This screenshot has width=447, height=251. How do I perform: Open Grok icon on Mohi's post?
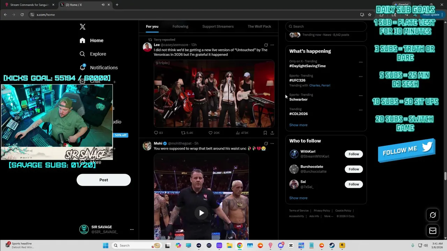(266, 143)
